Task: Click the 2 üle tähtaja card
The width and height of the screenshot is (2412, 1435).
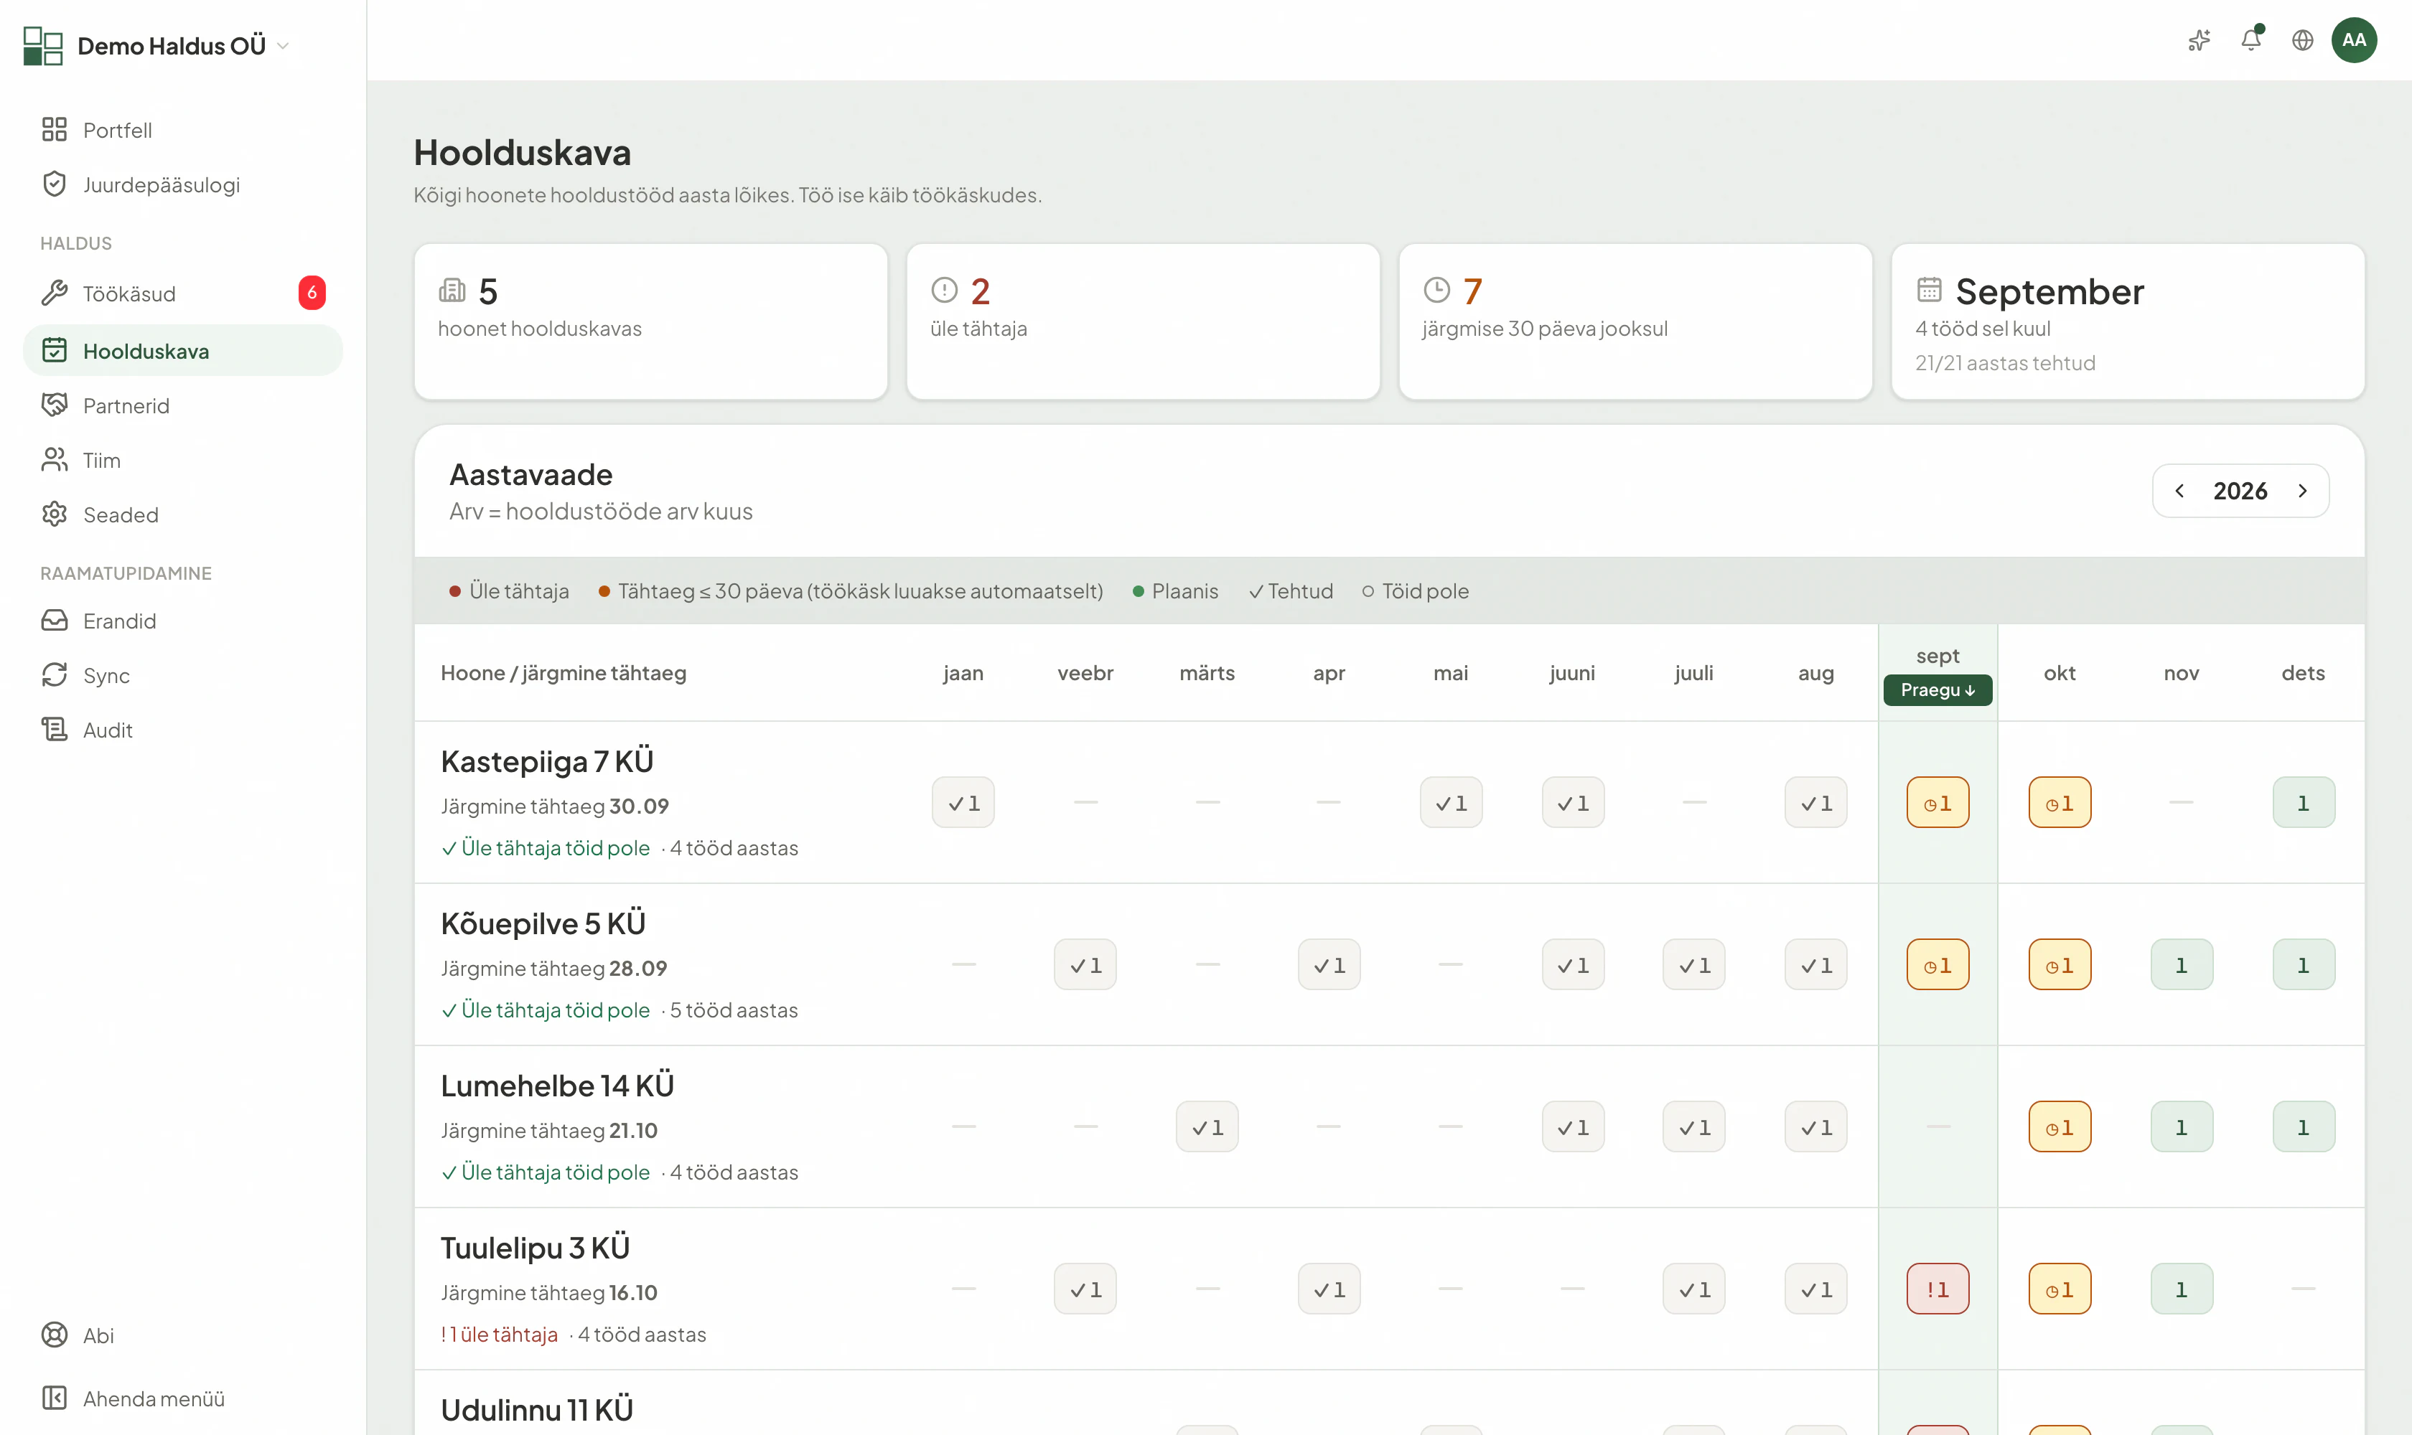Action: [1144, 321]
